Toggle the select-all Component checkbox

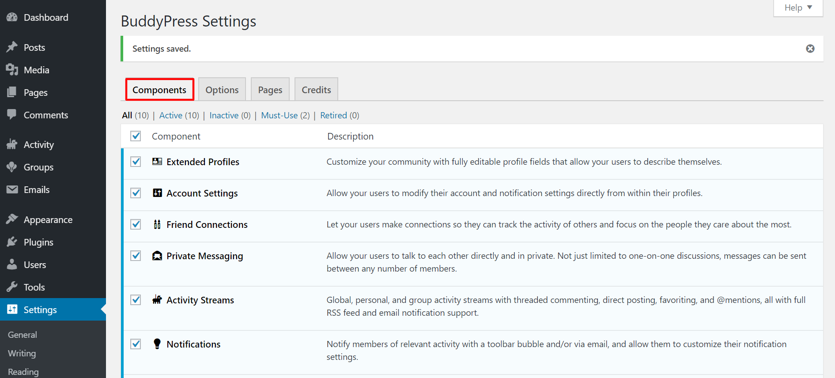136,136
